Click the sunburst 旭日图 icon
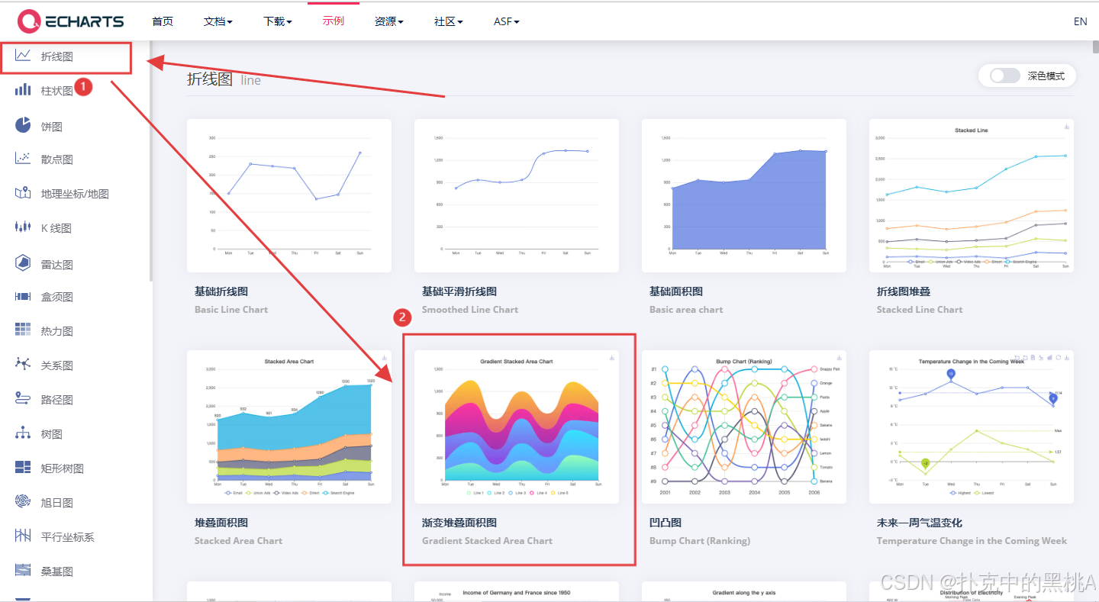This screenshot has height=602, width=1099. [x=23, y=502]
